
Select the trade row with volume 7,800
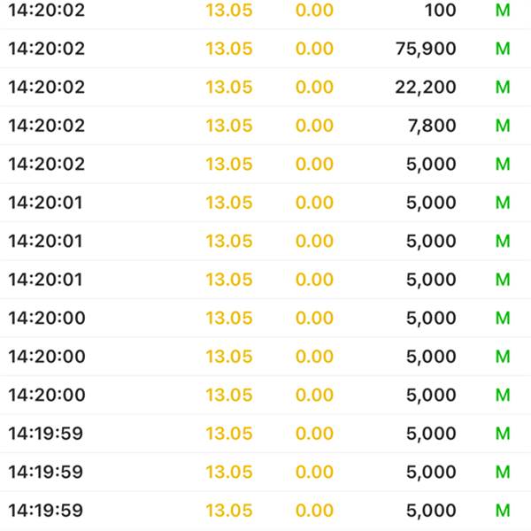pyautogui.click(x=265, y=126)
